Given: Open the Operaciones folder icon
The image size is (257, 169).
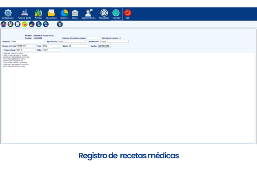Looking at the screenshot, I should 51,13.
